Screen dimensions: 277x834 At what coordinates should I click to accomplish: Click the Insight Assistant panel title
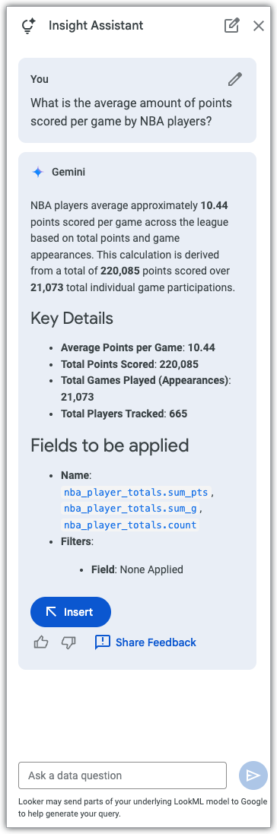[96, 25]
